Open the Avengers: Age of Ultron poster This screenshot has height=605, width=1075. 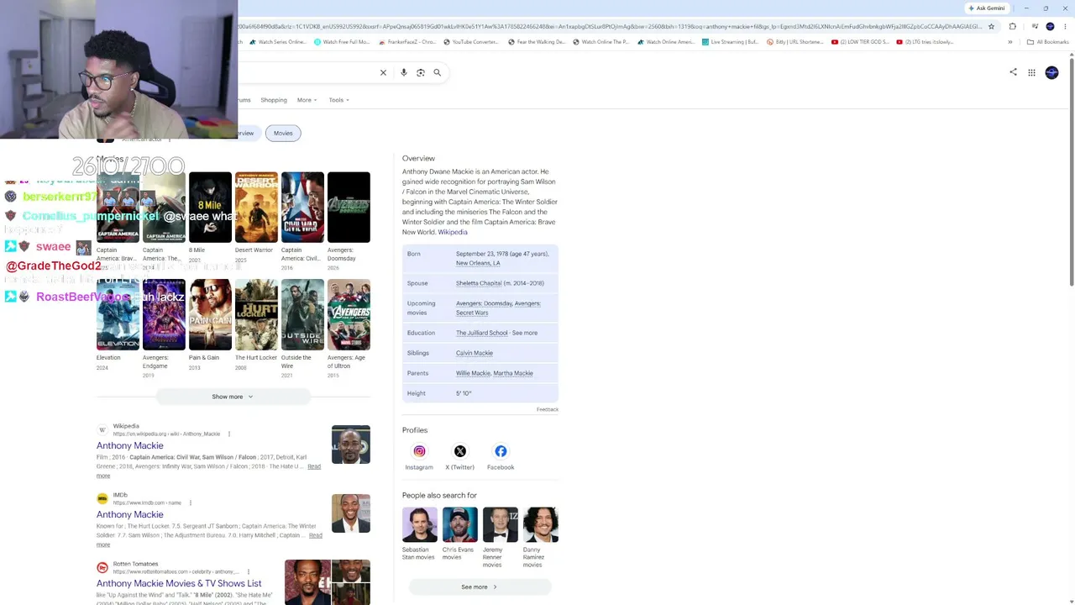click(349, 314)
